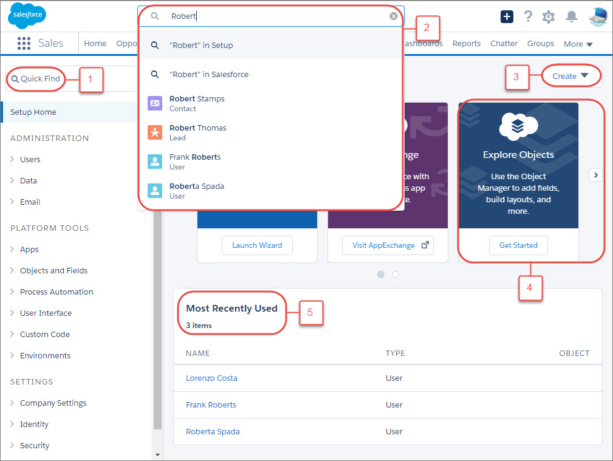Click the sidebar scrollbar down arrow
Screen dimensions: 613x461
pos(157,455)
